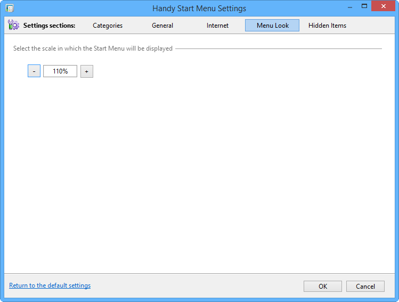Increase menu scale with the plus button

point(87,71)
